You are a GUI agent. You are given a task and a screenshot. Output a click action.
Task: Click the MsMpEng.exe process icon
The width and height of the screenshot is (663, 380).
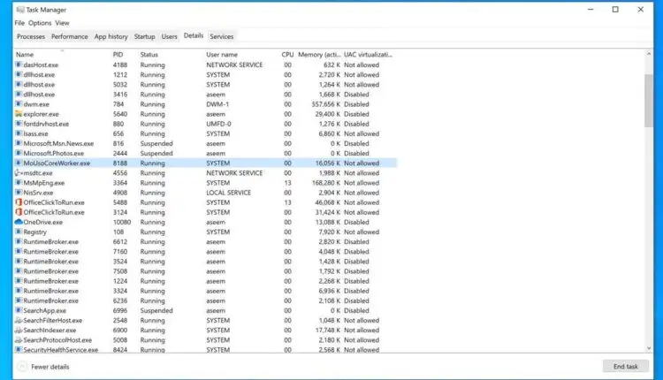click(x=19, y=183)
